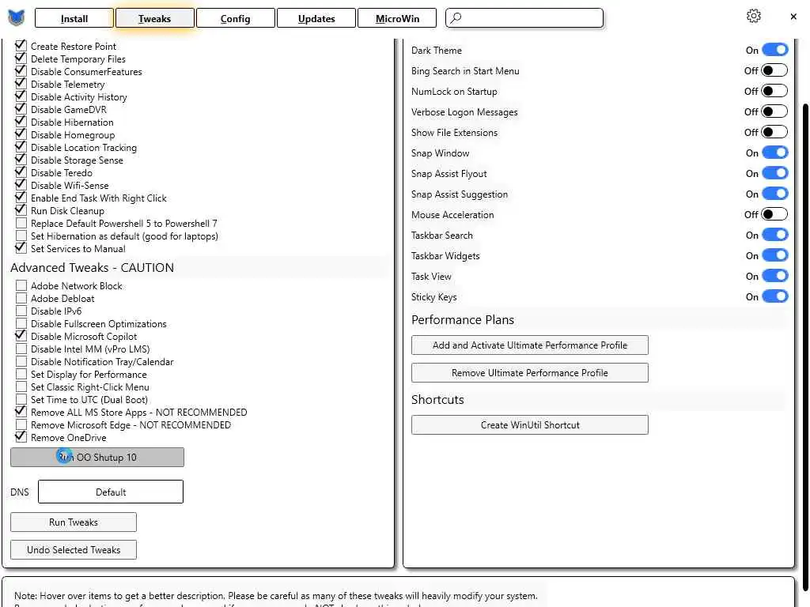The height and width of the screenshot is (607, 810).
Task: Turn off Snap Assist Flyout
Action: pyautogui.click(x=775, y=173)
